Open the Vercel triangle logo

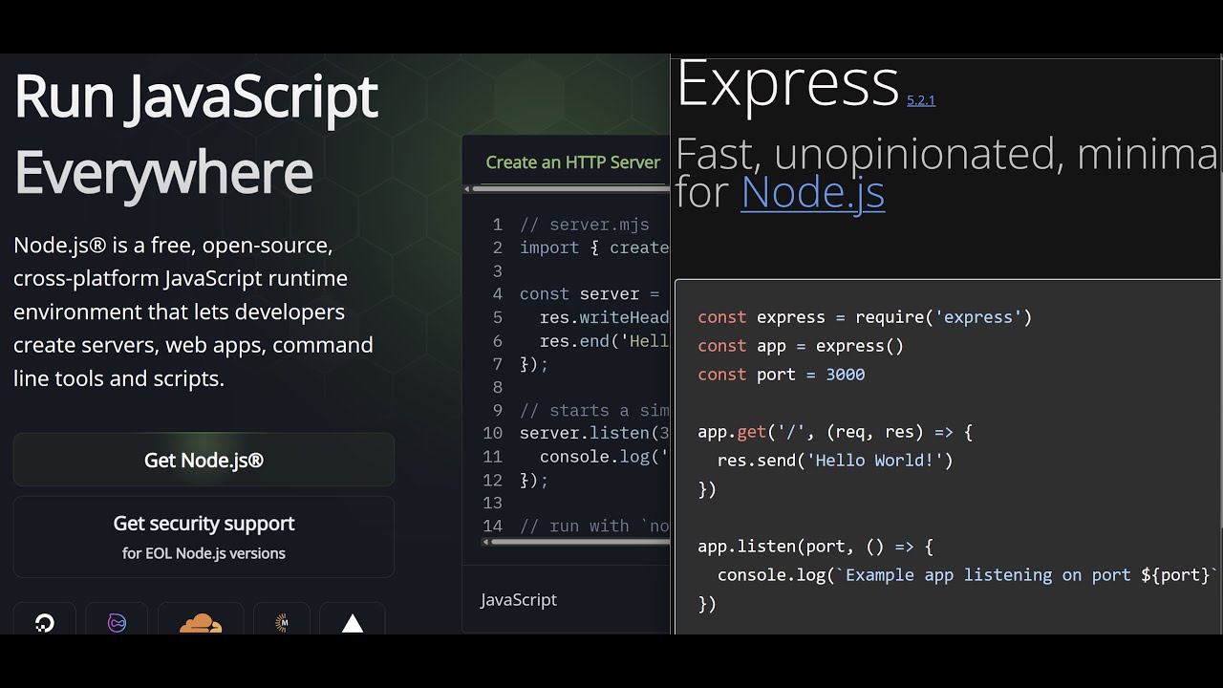tap(353, 622)
